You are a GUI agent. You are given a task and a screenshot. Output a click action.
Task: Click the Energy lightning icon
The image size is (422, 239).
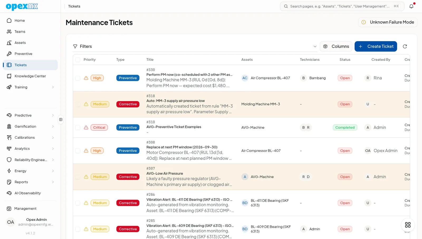(9, 171)
